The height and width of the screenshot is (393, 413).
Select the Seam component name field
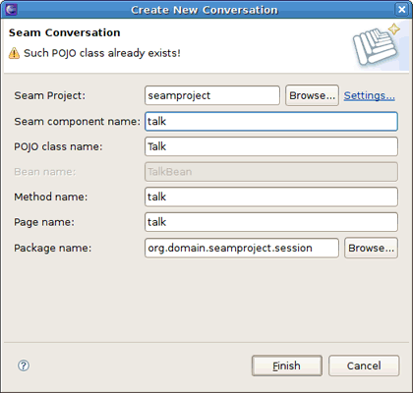pyautogui.click(x=271, y=121)
